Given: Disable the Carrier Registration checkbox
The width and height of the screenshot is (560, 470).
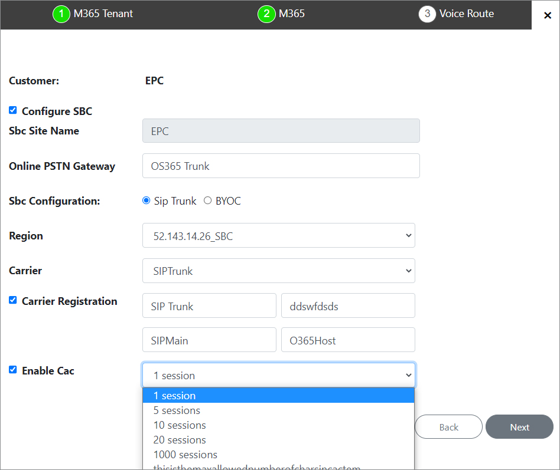Looking at the screenshot, I should coord(12,300).
